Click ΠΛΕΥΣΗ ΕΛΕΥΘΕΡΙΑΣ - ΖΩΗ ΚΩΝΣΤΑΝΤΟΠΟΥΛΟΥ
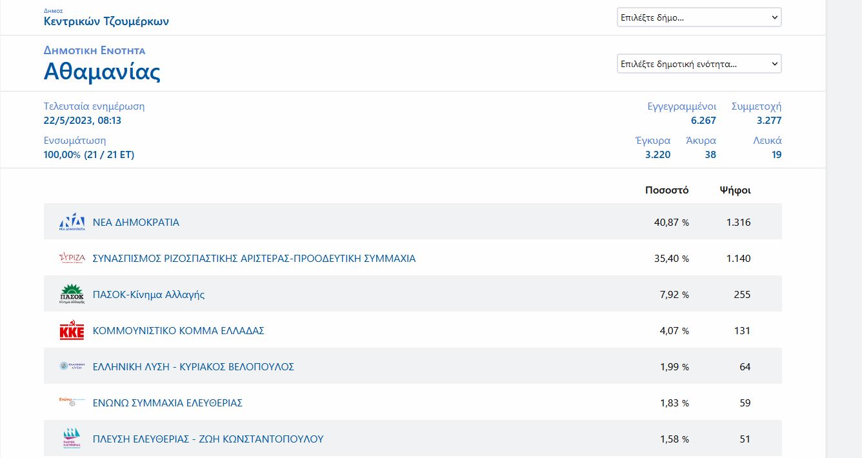The image size is (862, 458). pyautogui.click(x=208, y=439)
